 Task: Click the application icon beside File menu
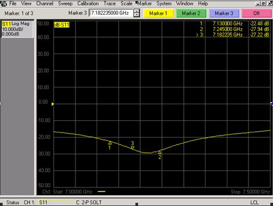[4, 4]
